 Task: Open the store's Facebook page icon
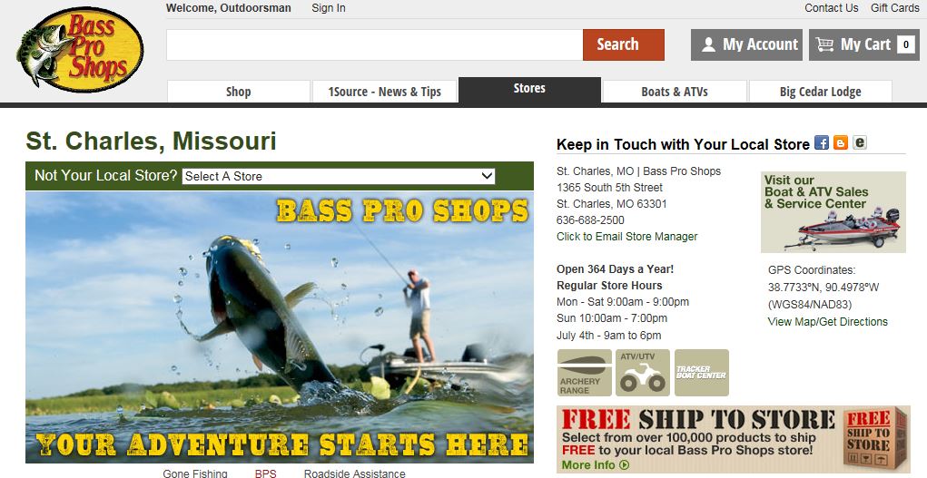pyautogui.click(x=821, y=142)
